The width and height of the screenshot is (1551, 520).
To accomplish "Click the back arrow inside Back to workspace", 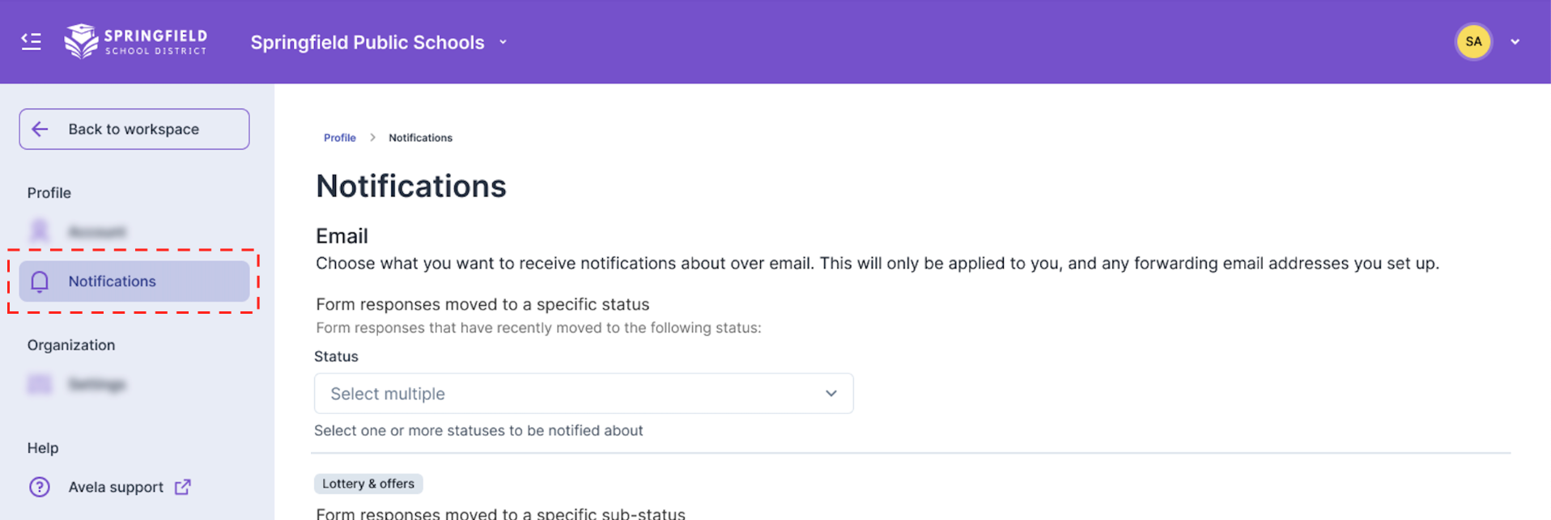I will [40, 129].
